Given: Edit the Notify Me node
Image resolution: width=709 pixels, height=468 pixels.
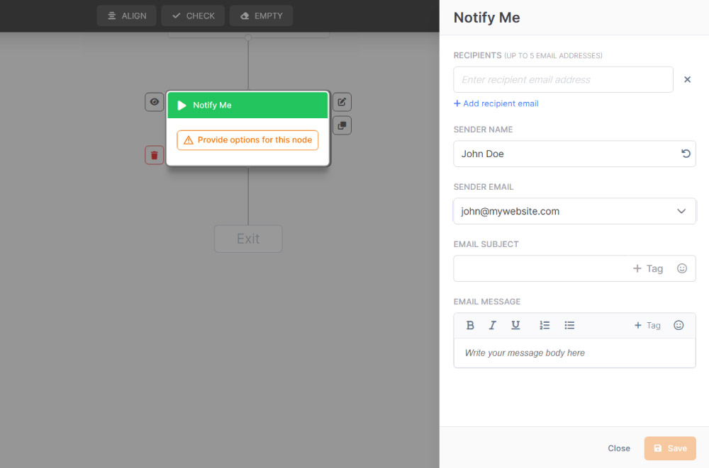Looking at the screenshot, I should tap(342, 102).
